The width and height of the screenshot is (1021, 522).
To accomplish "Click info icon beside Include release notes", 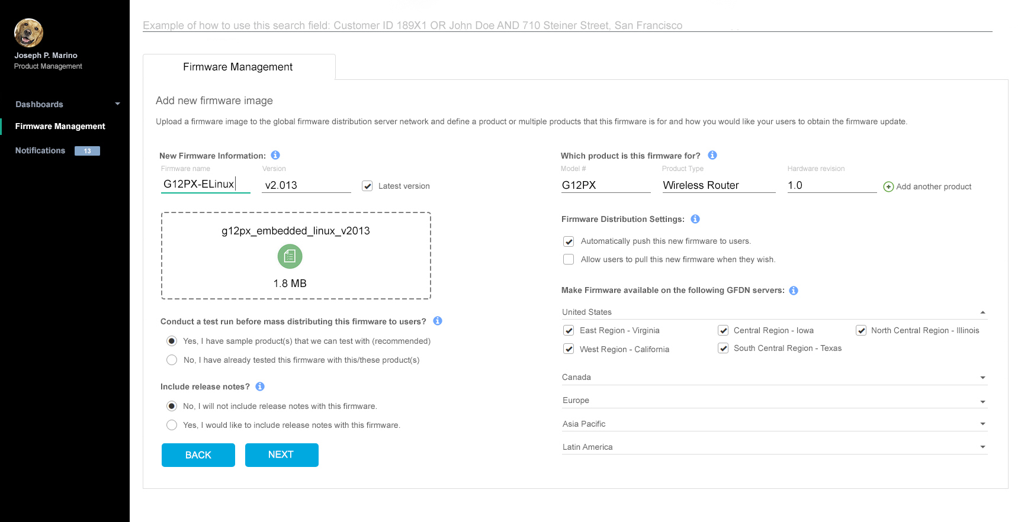I will tap(260, 386).
